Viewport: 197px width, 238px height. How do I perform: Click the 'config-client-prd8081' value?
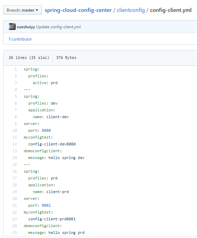coord(52,219)
